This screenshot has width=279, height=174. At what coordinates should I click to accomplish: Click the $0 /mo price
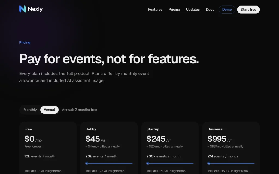click(33, 139)
